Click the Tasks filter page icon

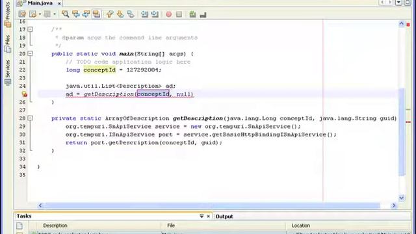point(19,226)
